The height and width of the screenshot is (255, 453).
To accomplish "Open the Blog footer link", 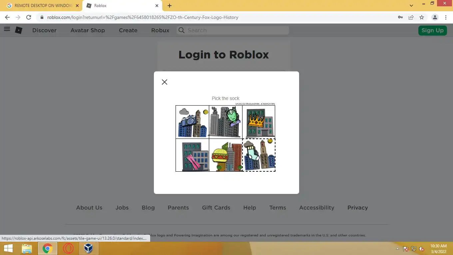I will (148, 208).
